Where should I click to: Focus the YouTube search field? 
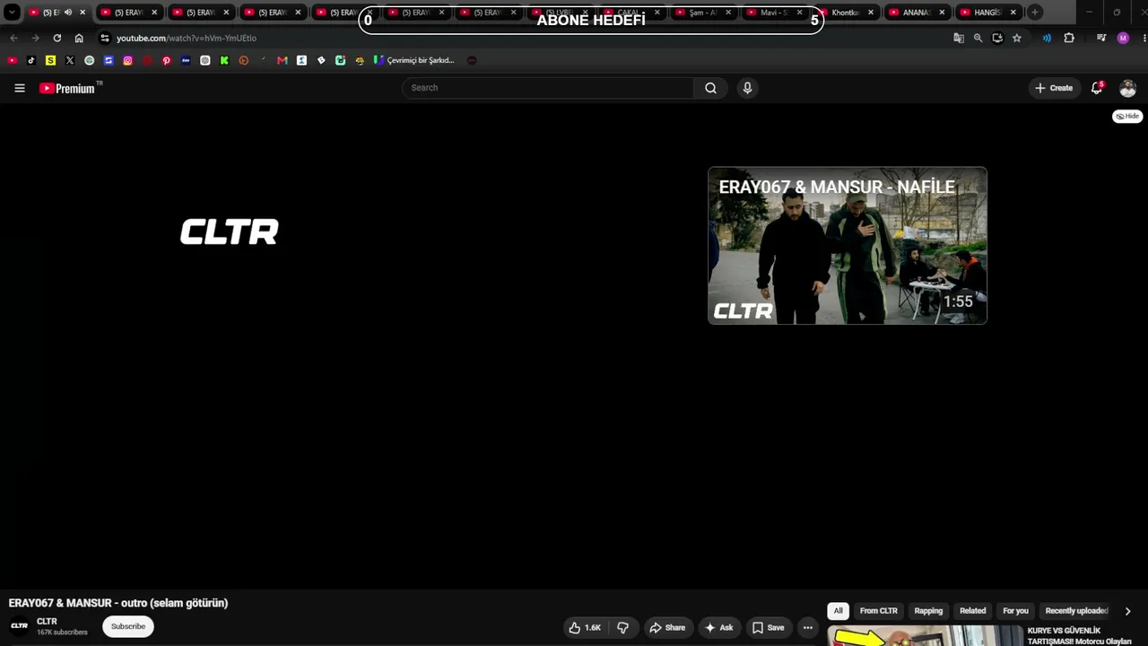548,88
